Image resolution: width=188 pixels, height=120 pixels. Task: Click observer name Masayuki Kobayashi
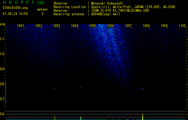click(107, 3)
